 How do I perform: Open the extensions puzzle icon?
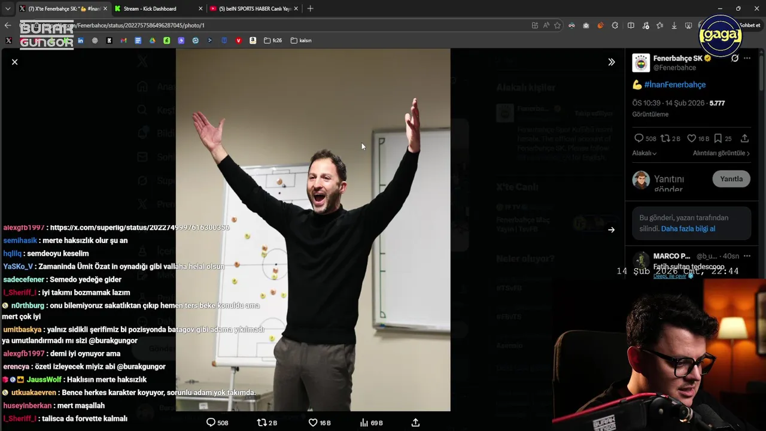tap(615, 25)
